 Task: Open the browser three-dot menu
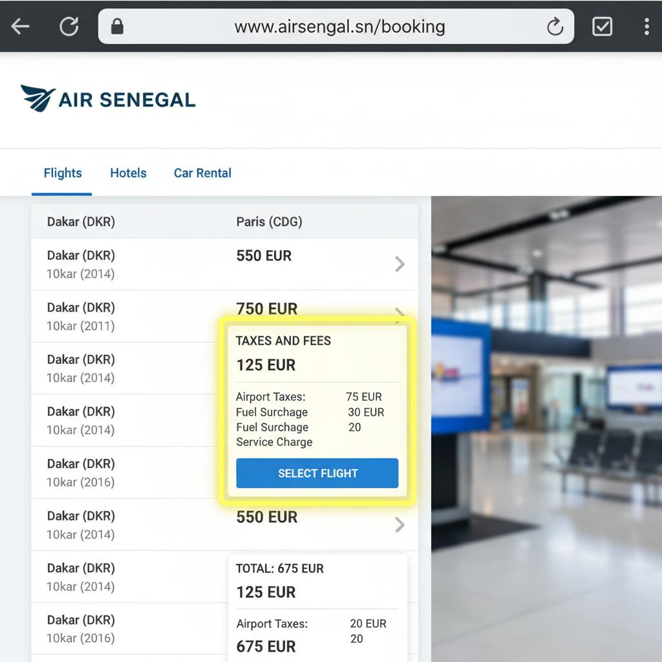[646, 27]
